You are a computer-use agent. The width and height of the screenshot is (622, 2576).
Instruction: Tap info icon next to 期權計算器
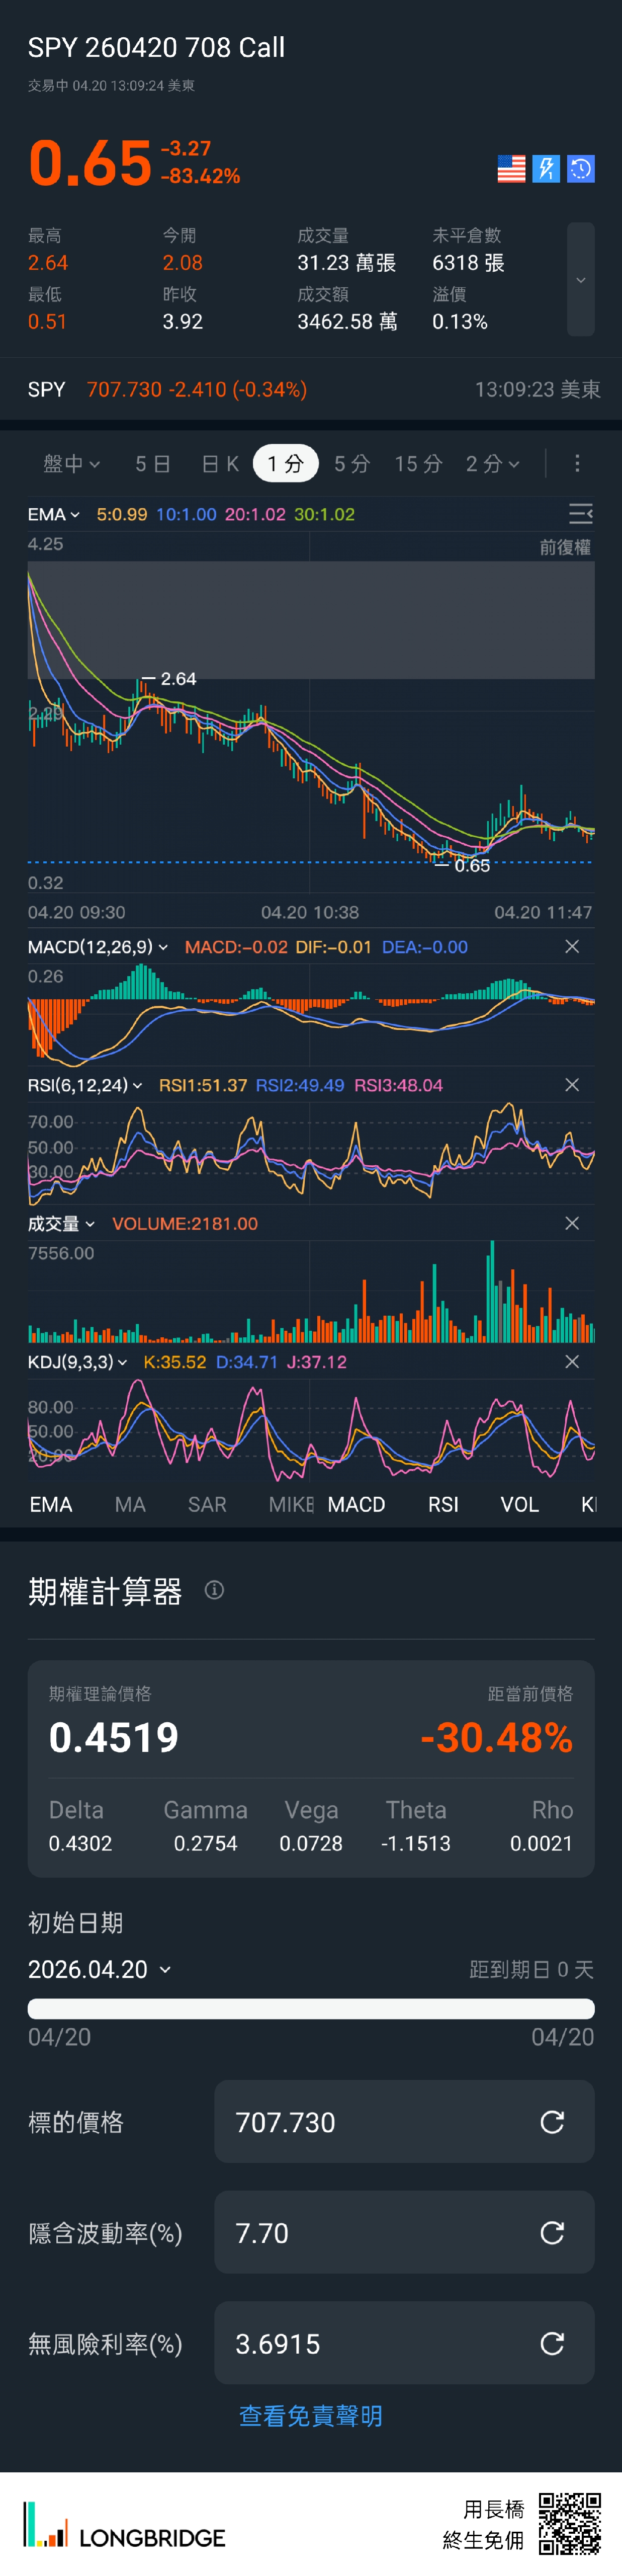click(x=214, y=1590)
